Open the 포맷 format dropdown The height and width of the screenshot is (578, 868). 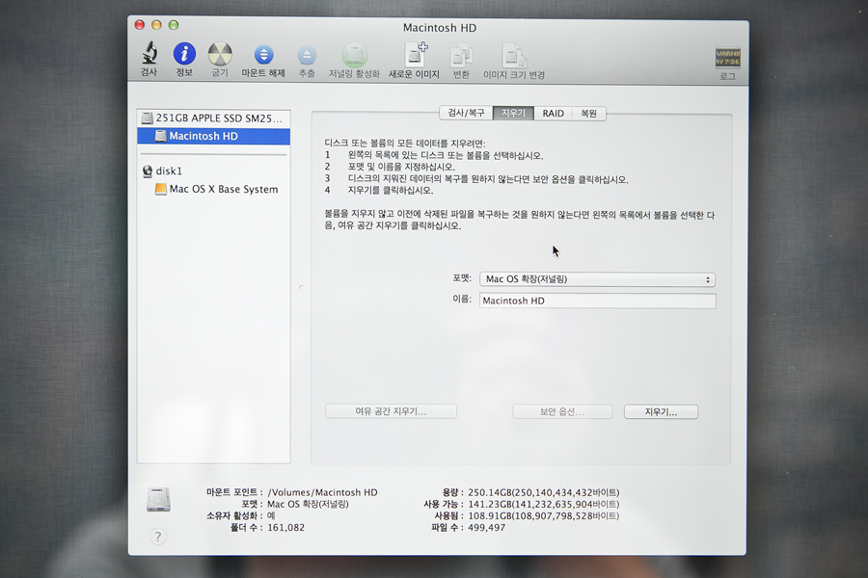[597, 279]
